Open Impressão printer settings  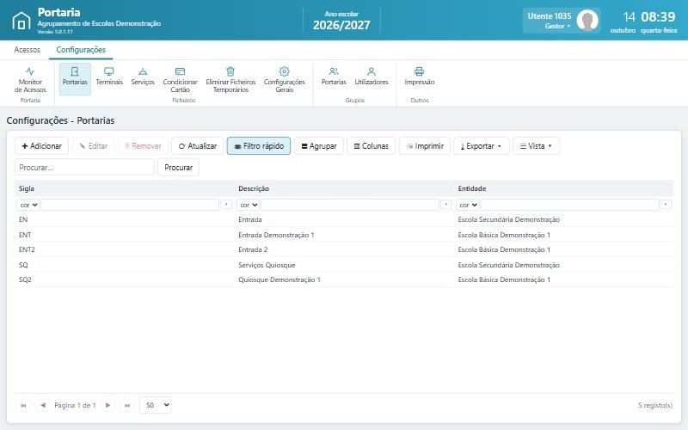420,77
